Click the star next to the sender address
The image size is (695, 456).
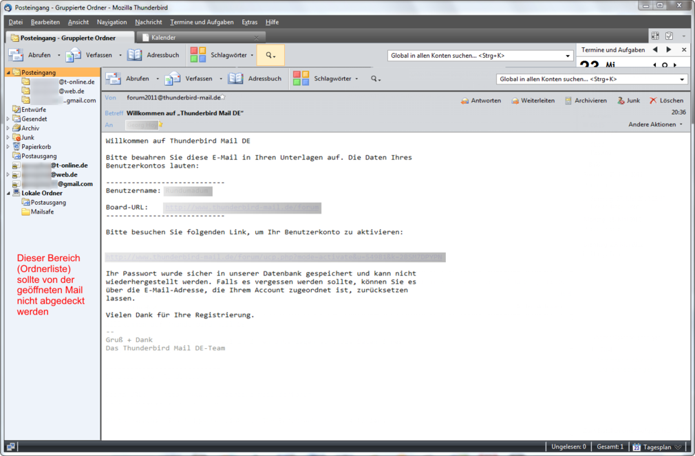point(223,98)
